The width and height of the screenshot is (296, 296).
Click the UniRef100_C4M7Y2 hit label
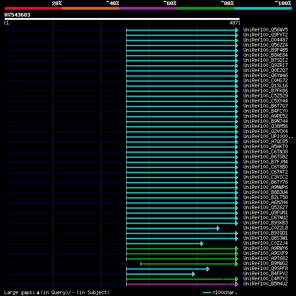click(x=265, y=278)
